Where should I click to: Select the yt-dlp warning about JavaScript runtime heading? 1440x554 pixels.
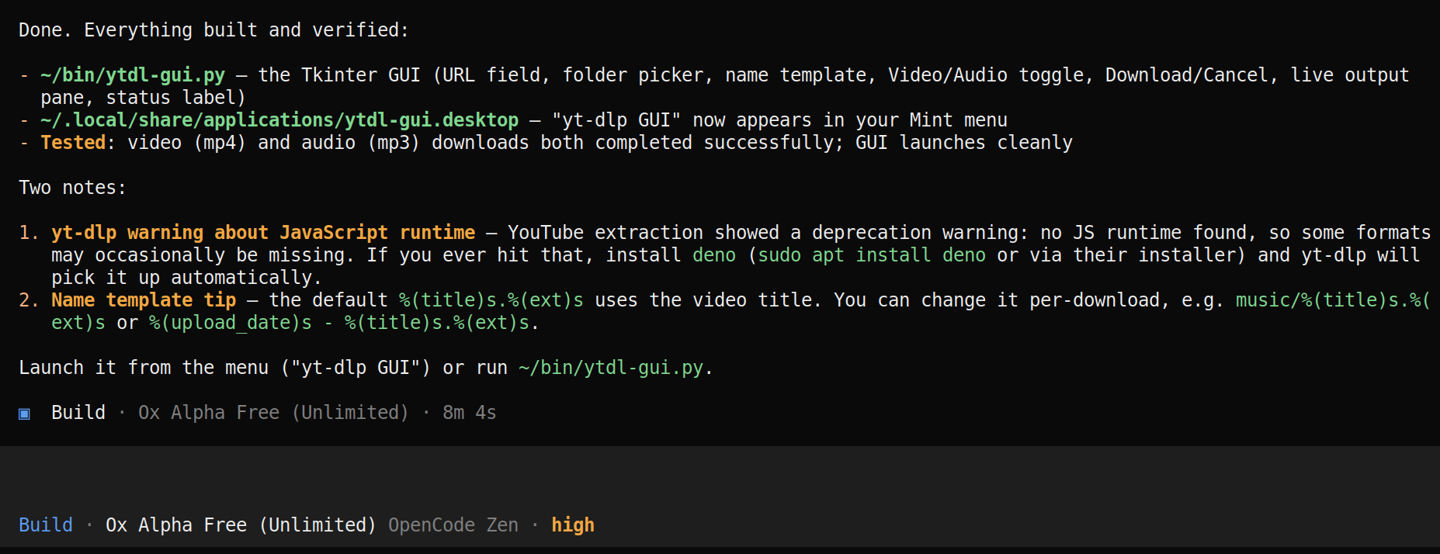tap(263, 233)
